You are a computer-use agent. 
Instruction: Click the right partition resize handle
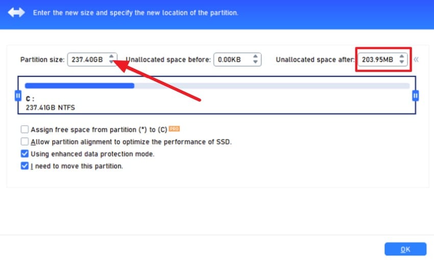point(415,96)
